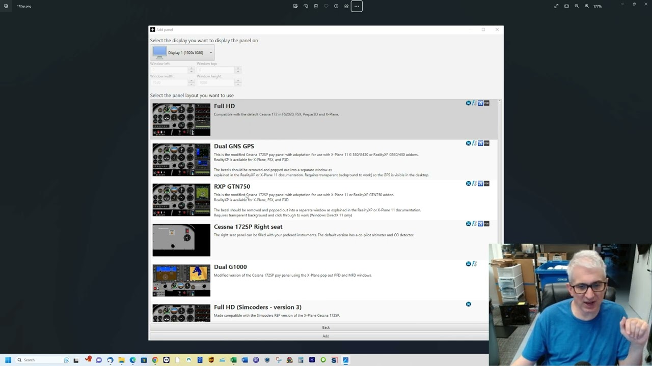The width and height of the screenshot is (652, 366).
Task: Open Microsoft Edge from the taskbar
Action: tap(132, 360)
